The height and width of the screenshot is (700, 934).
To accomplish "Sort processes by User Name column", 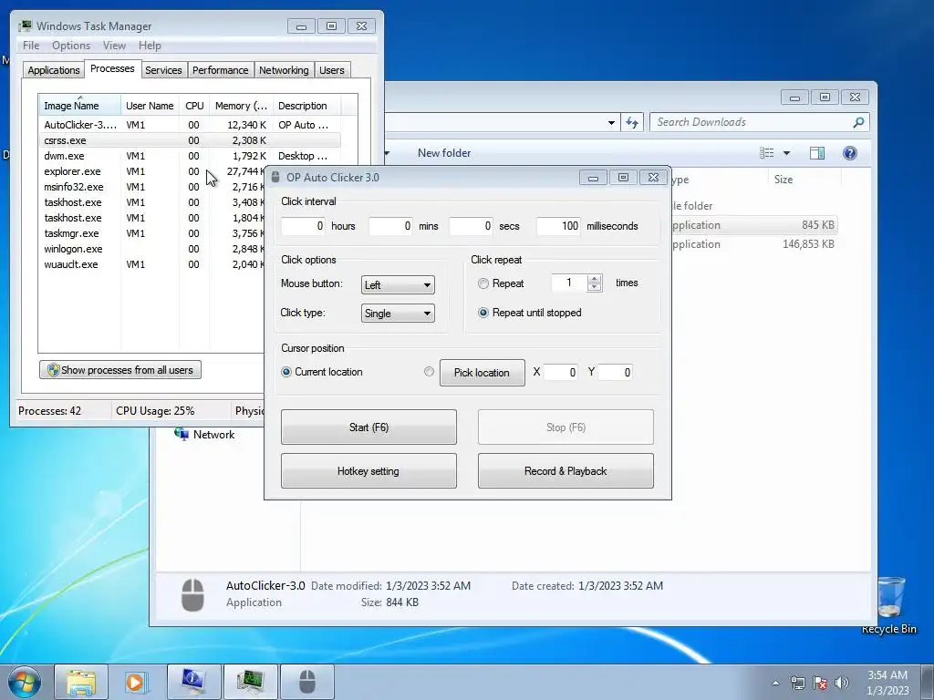I will 150,106.
